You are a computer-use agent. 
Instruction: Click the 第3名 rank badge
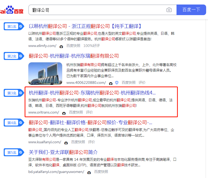pos(14,93)
